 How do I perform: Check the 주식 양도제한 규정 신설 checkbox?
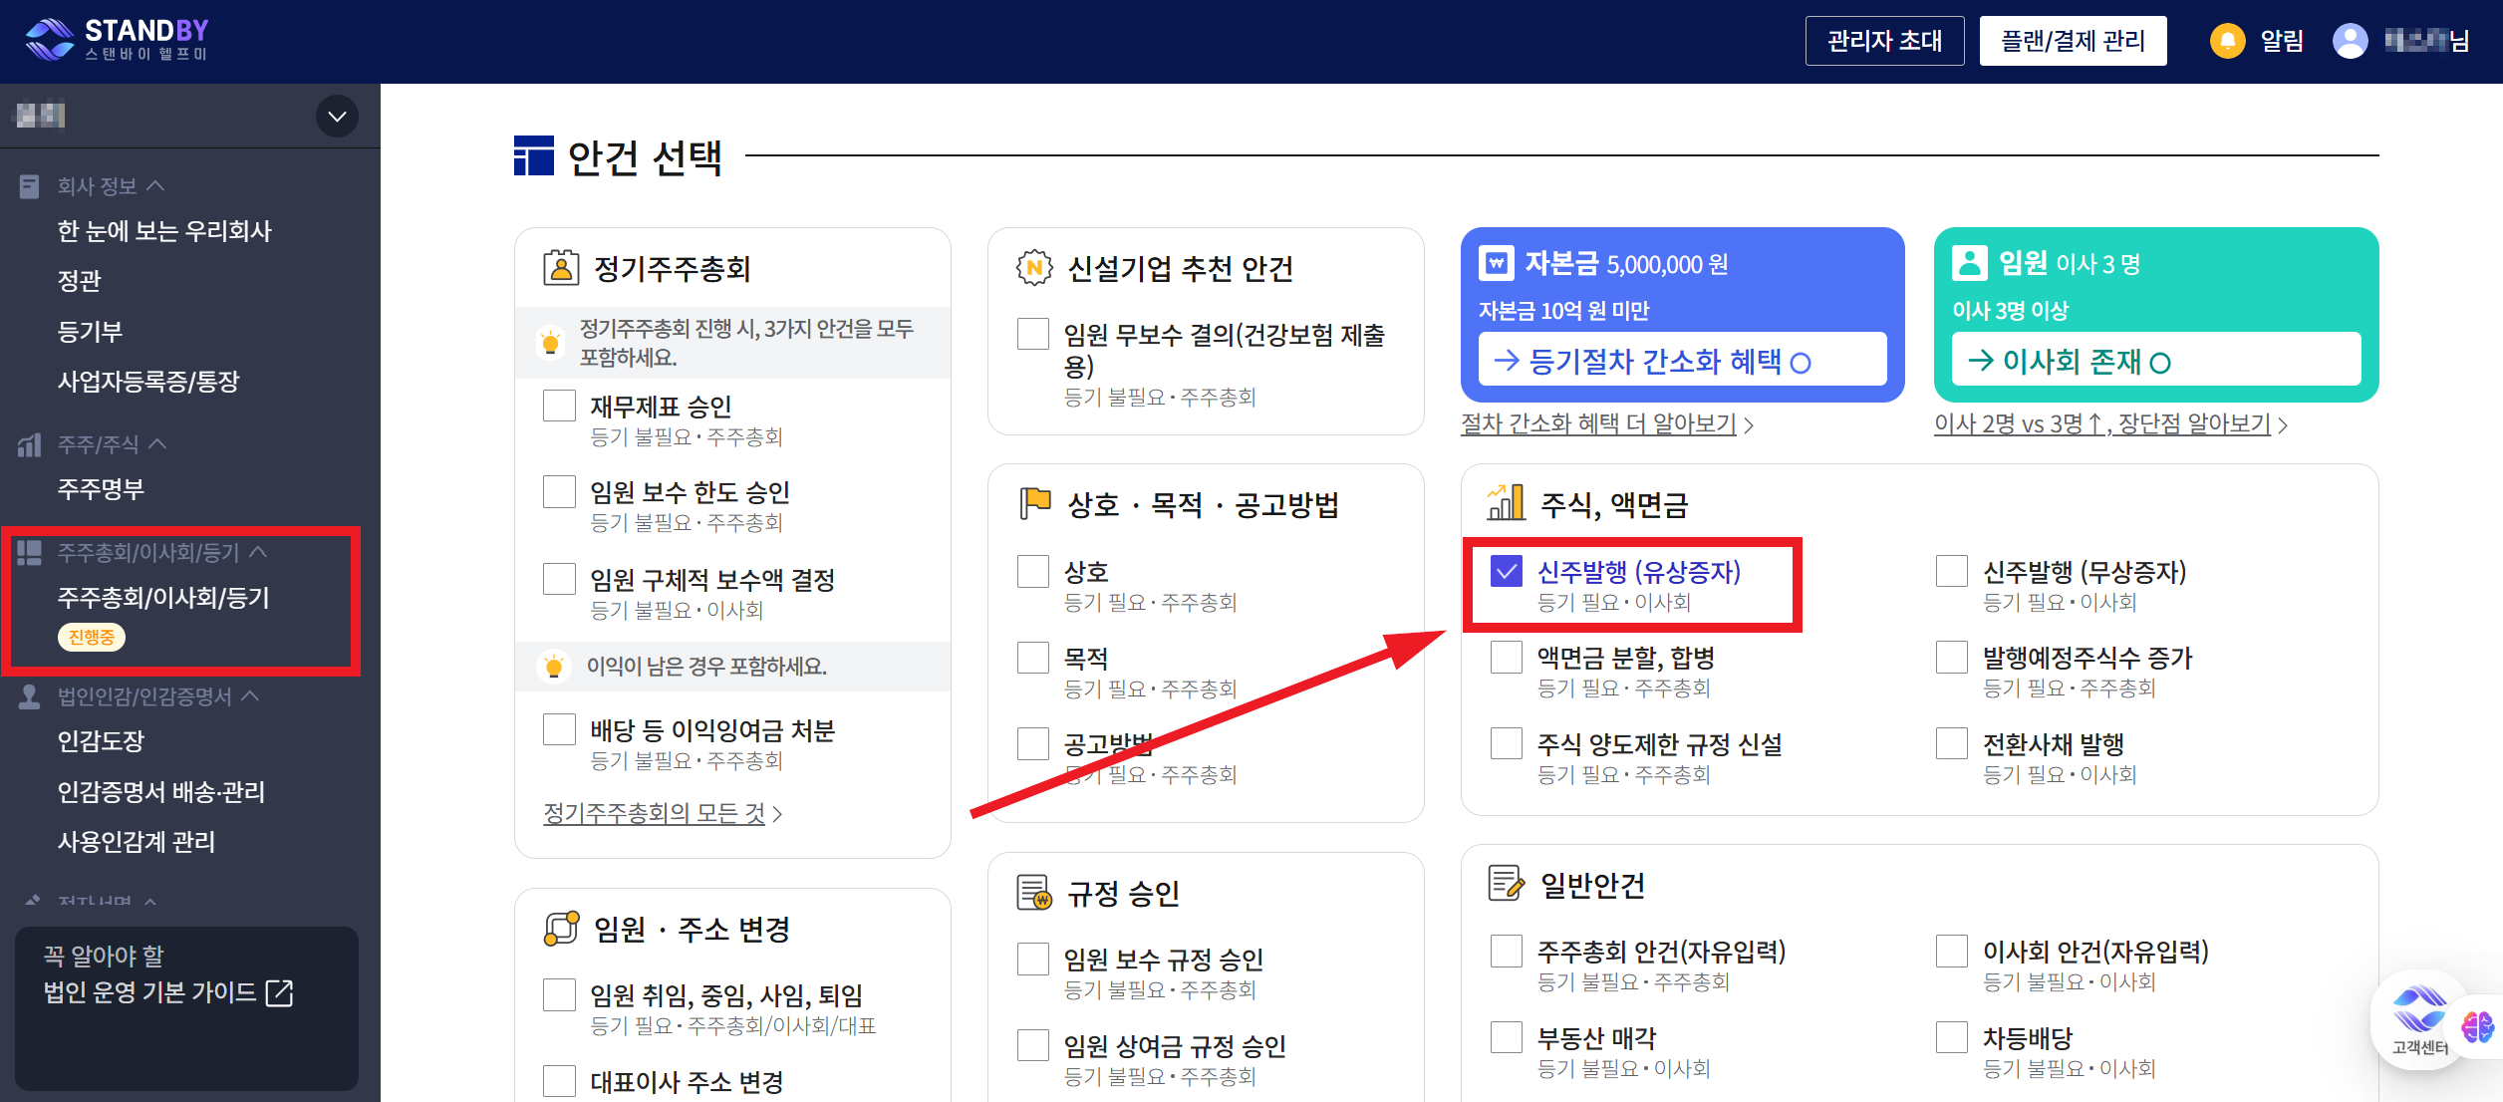pos(1507,743)
